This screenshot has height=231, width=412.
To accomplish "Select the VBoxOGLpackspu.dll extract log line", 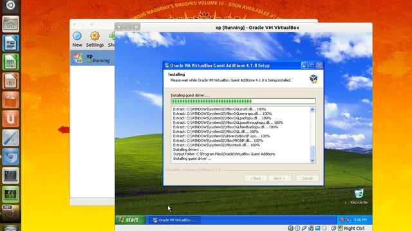I will tap(221, 118).
